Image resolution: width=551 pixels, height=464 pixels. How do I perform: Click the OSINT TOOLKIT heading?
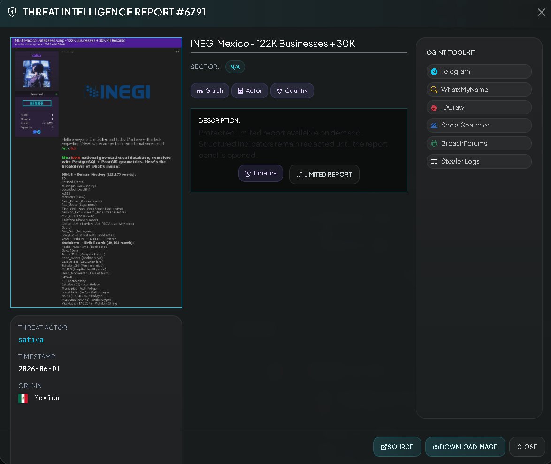coord(451,52)
